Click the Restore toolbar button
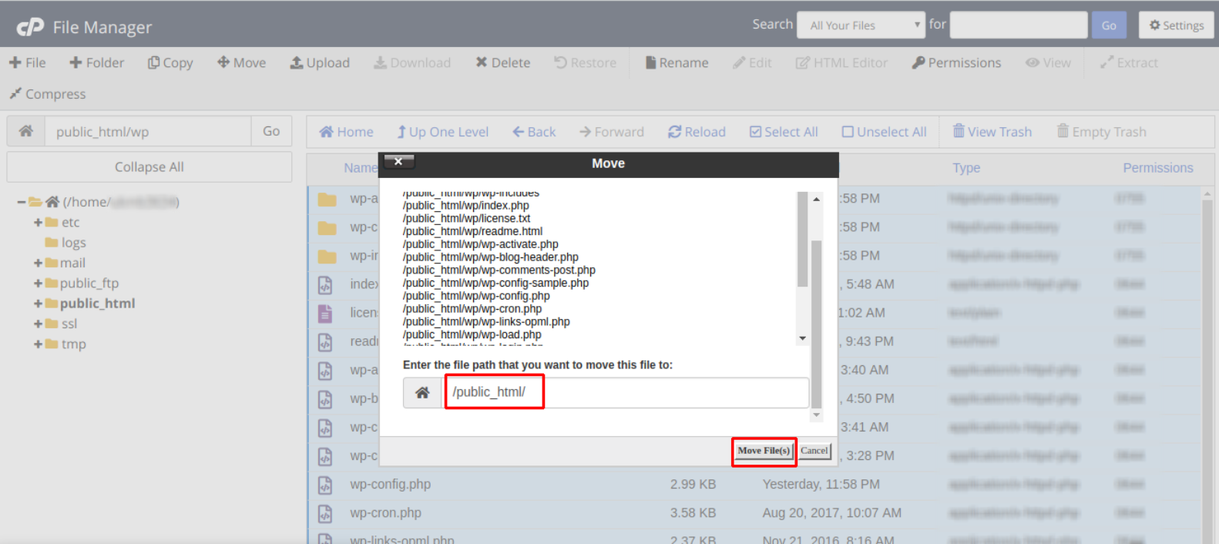1219x544 pixels. 585,62
